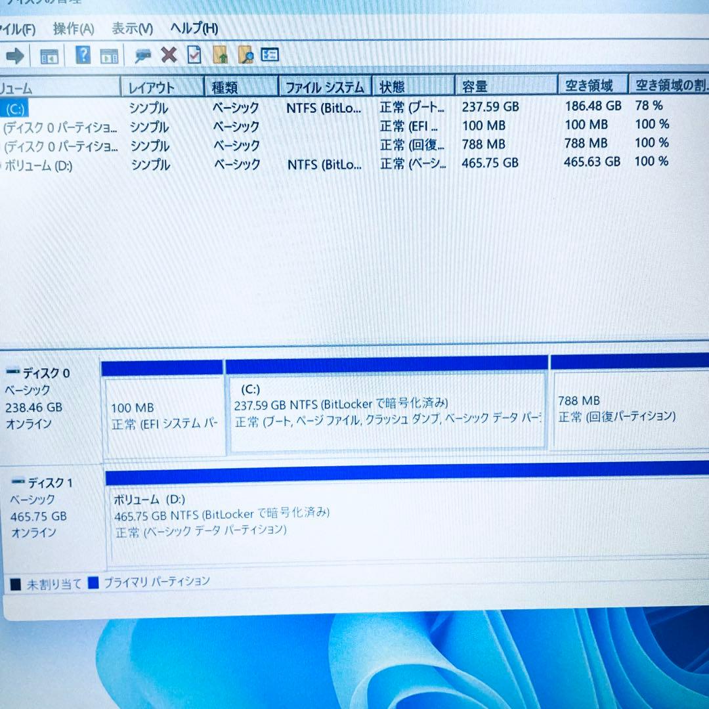The width and height of the screenshot is (709, 709).
Task: Open the 表示 menu
Action: point(131,29)
